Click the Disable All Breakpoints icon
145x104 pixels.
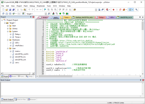[x=120, y=10]
